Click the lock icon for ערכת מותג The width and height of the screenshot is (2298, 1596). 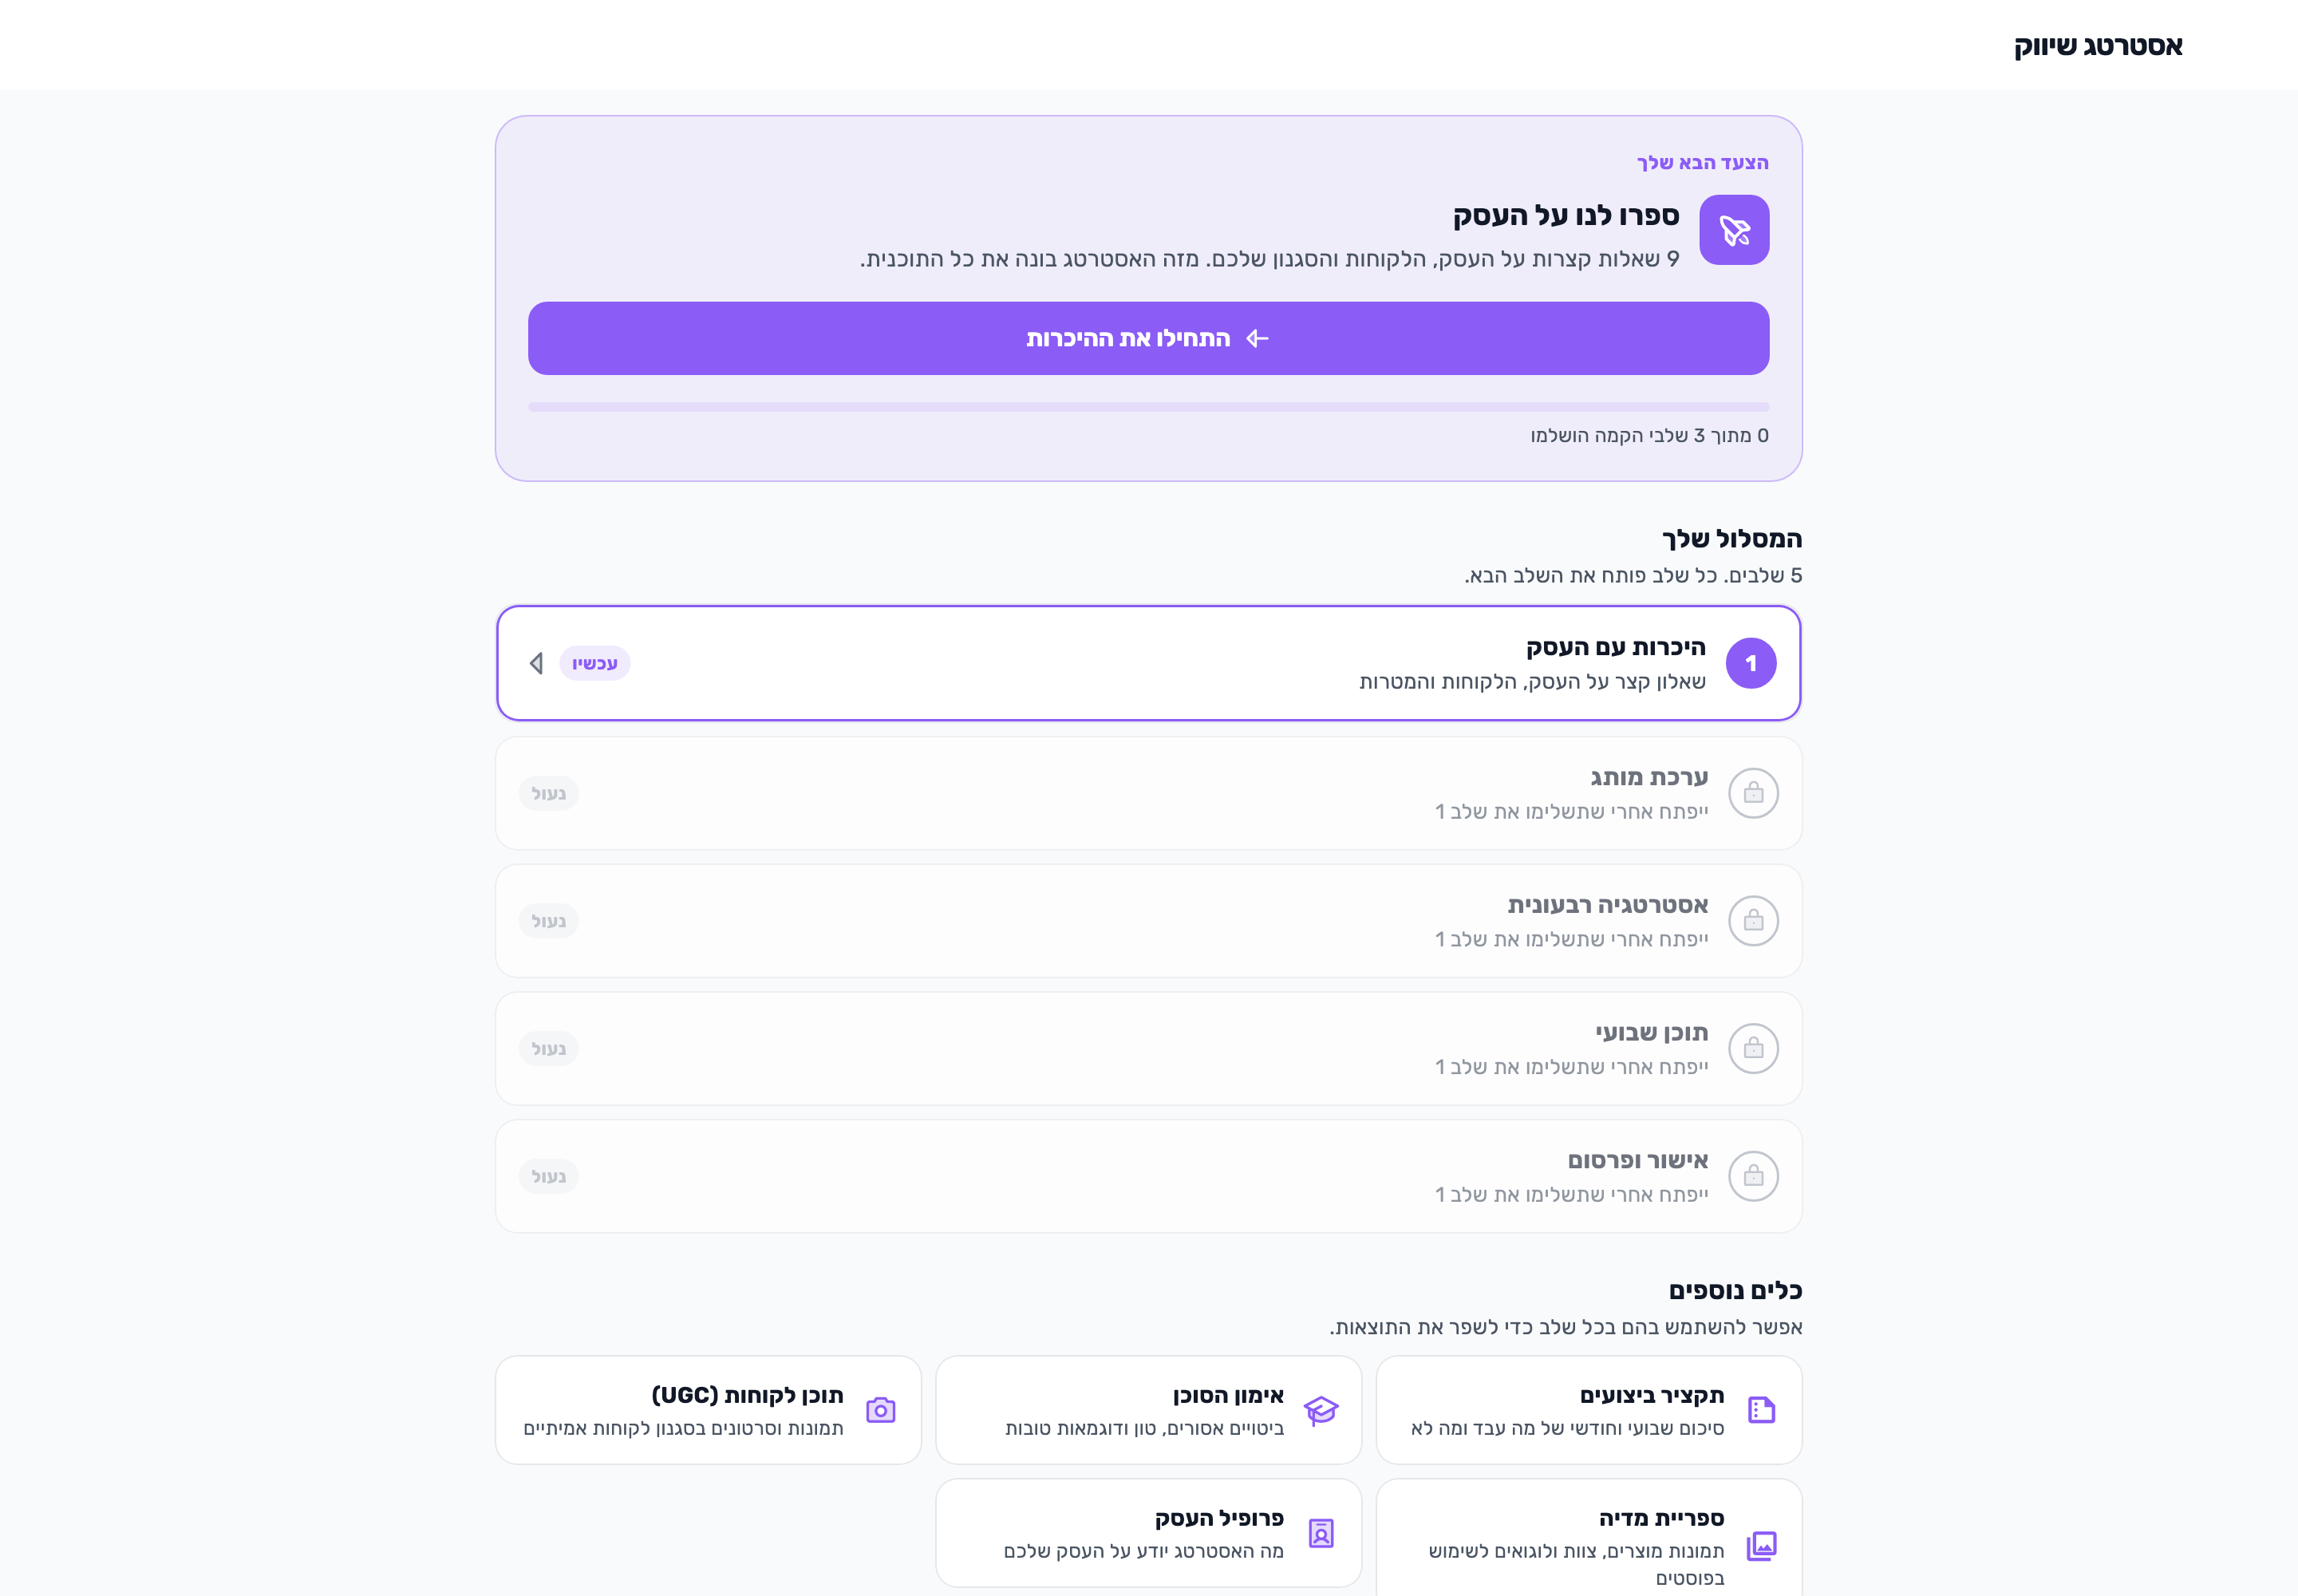(1753, 793)
